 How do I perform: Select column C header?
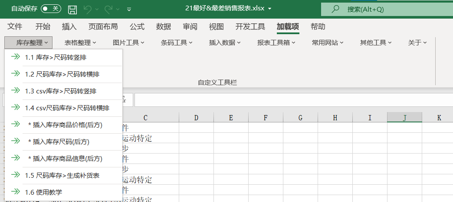point(151,117)
